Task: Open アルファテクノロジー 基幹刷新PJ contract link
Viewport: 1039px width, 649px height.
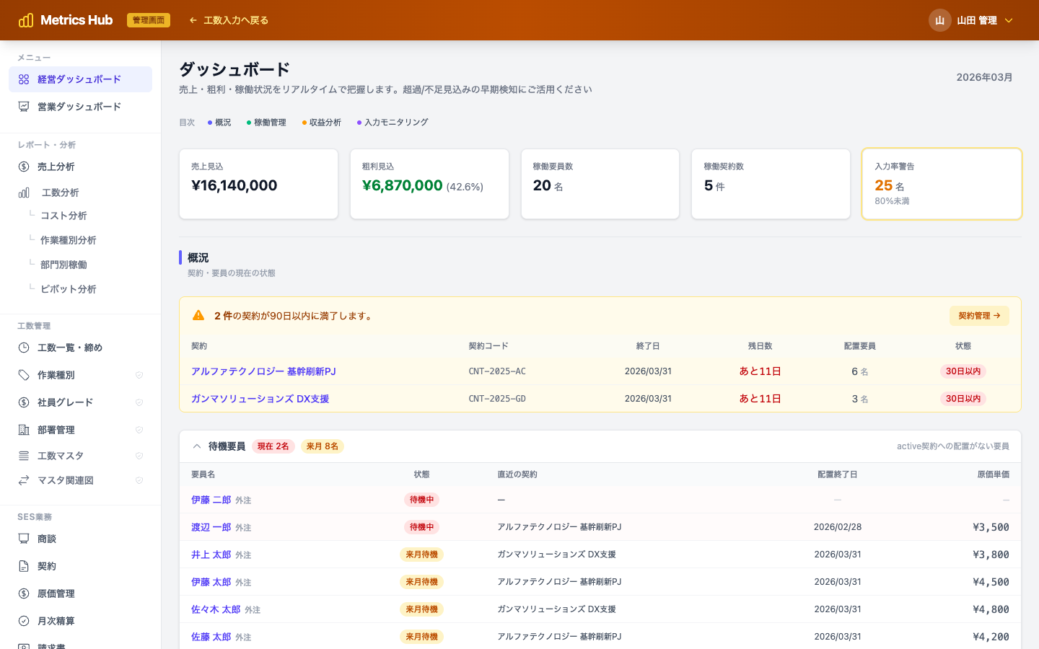Action: pos(263,371)
